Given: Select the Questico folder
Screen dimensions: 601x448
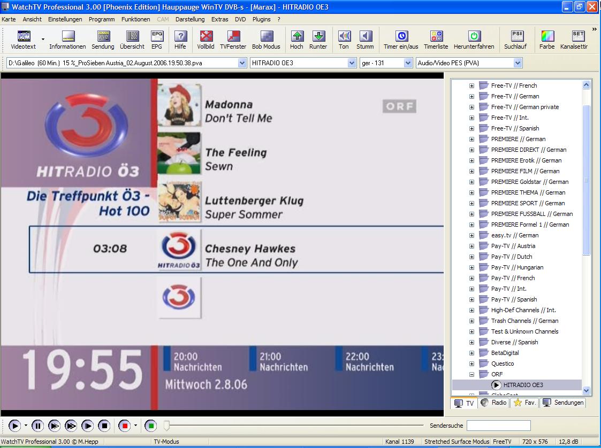Looking at the screenshot, I should (x=503, y=364).
